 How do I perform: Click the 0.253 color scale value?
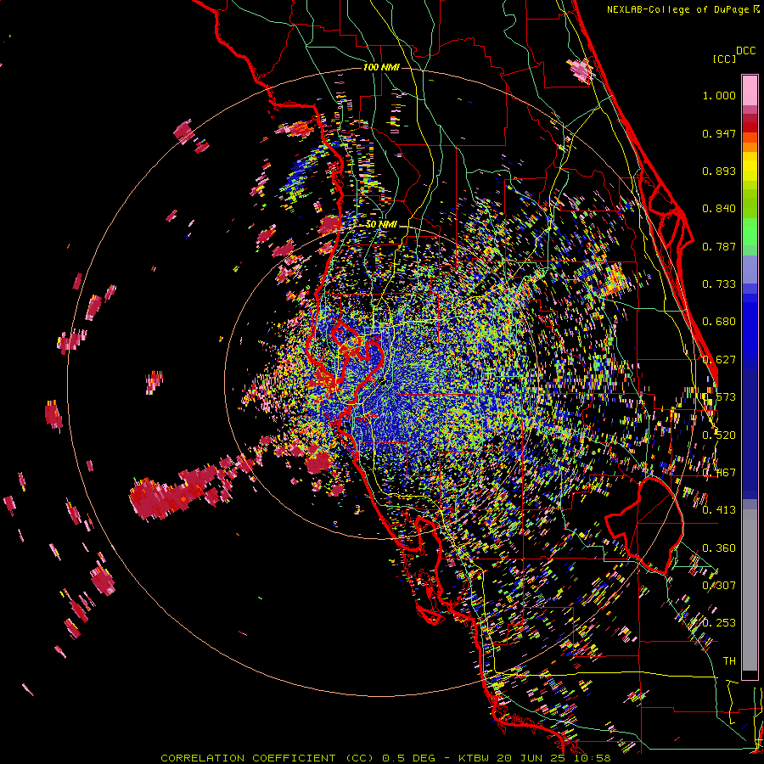719,623
